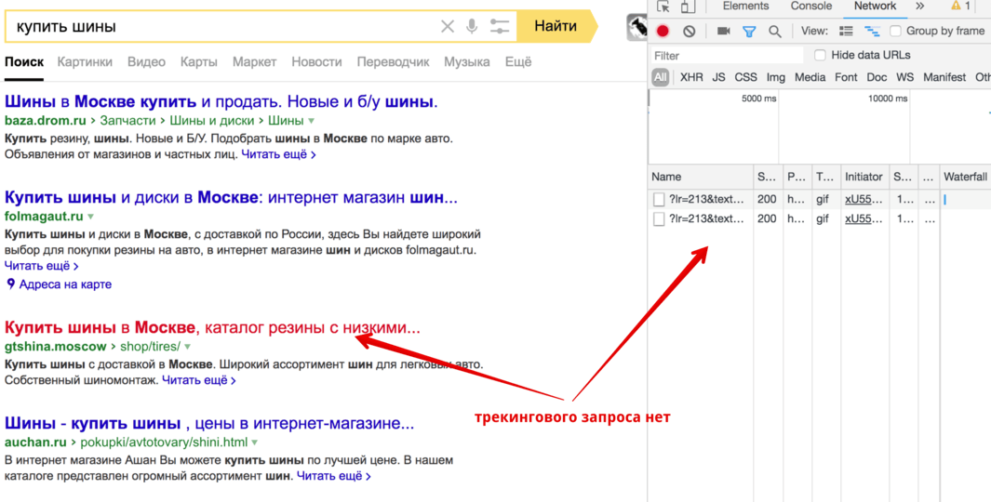This screenshot has width=991, height=502.
Task: Click Читать ещё under baza.drom.ru result
Action: tap(278, 154)
